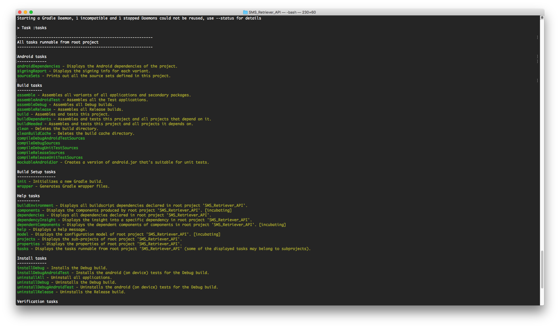
Task: Click the 'wrapper' task name
Action: [25, 186]
